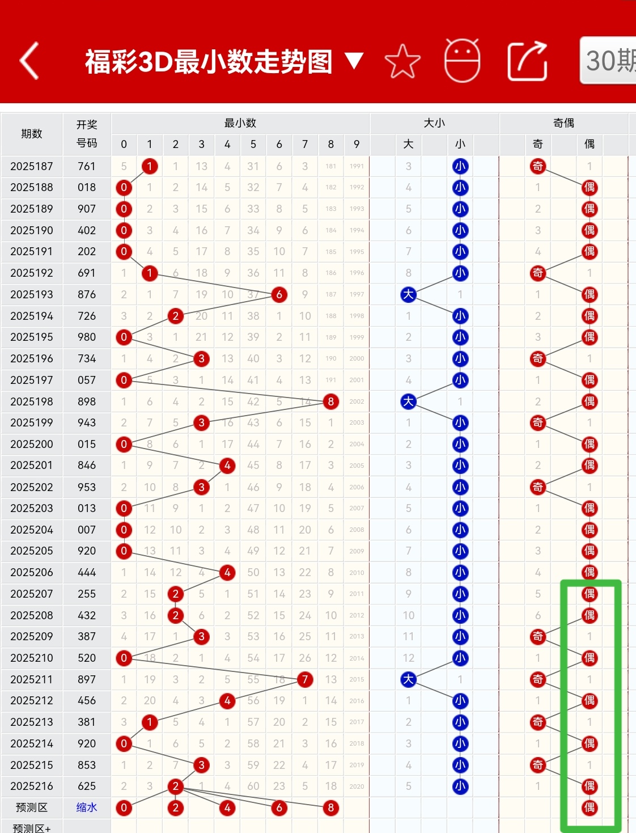636x833 pixels.
Task: Click red 偶 ball in row 2025207
Action: [590, 594]
